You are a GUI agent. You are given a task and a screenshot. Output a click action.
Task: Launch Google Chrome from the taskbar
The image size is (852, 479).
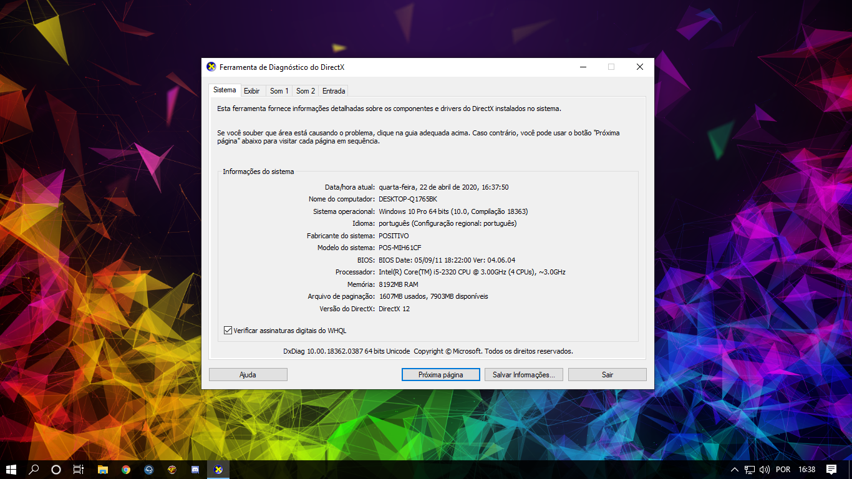tap(126, 470)
